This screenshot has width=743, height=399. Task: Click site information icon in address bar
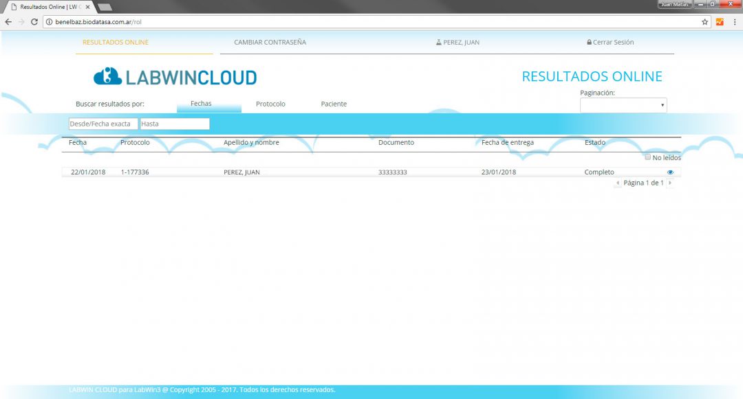(x=49, y=22)
